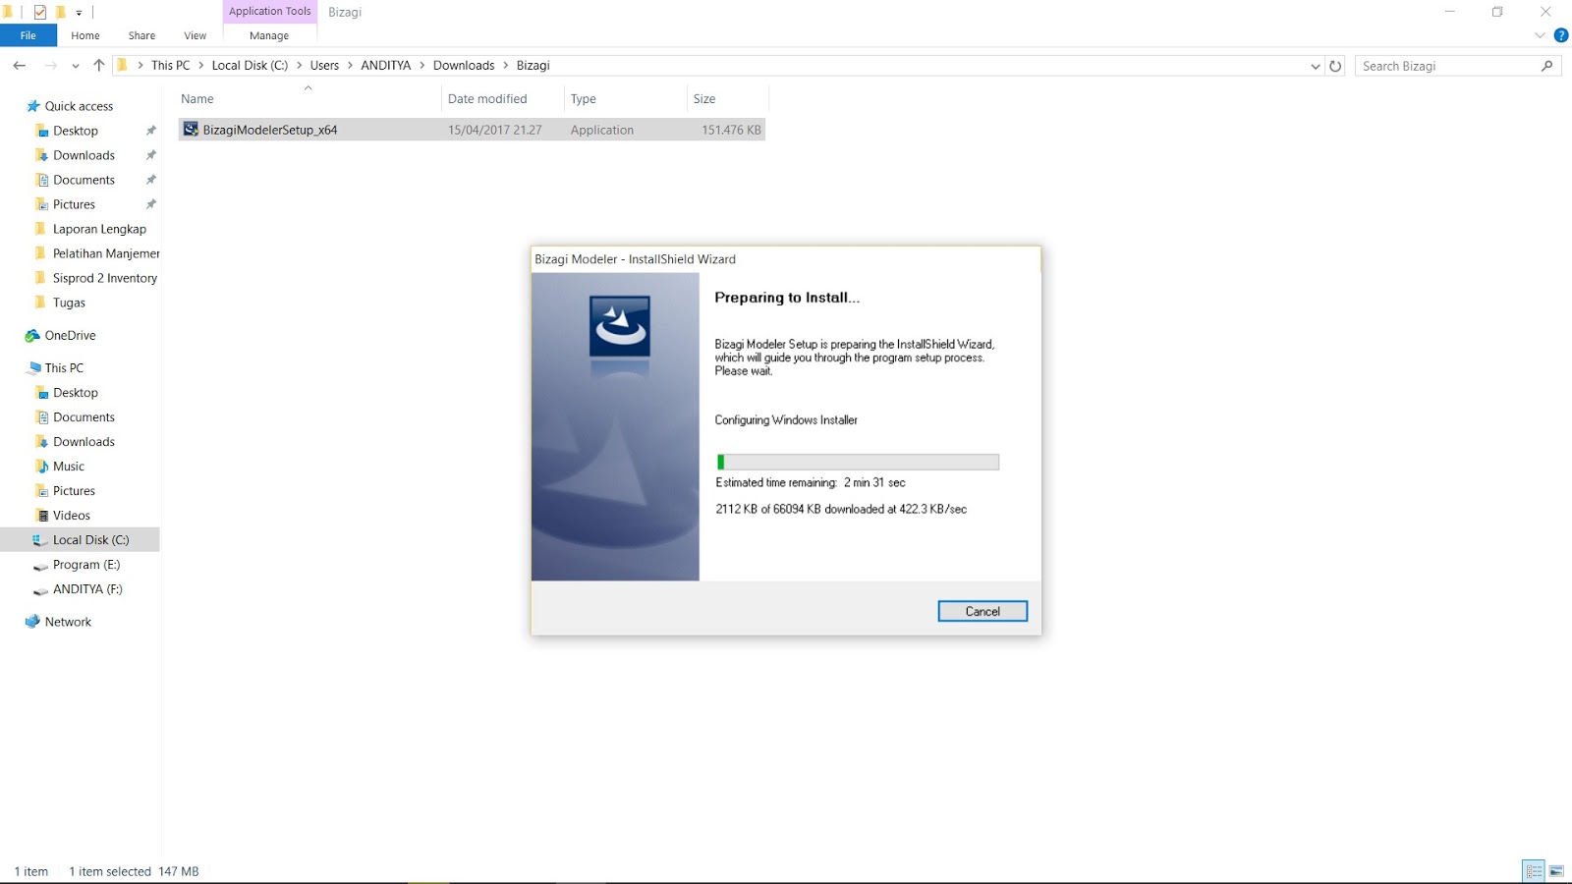Image resolution: width=1572 pixels, height=884 pixels.
Task: Expand the chevron after ANDITYA breadcrumb
Action: tap(422, 66)
